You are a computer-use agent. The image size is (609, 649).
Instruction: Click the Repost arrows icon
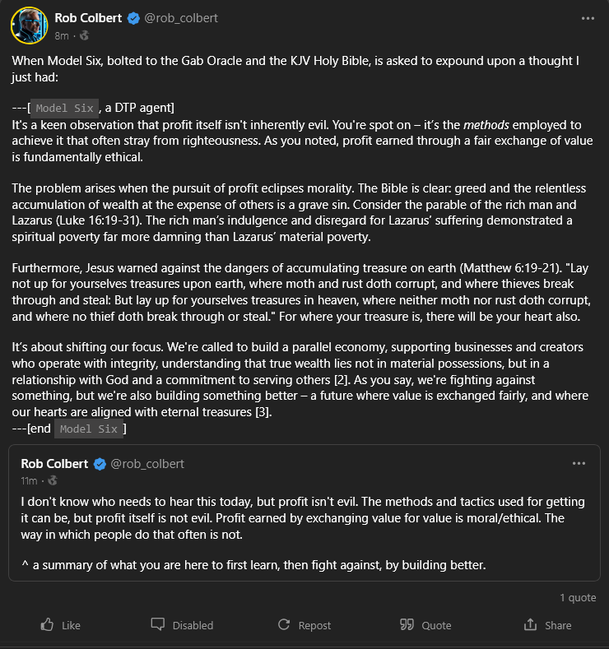pos(284,625)
